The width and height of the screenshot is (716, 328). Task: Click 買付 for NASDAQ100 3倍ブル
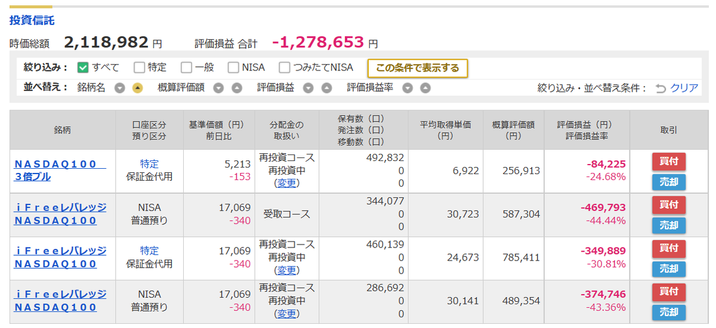point(669,162)
